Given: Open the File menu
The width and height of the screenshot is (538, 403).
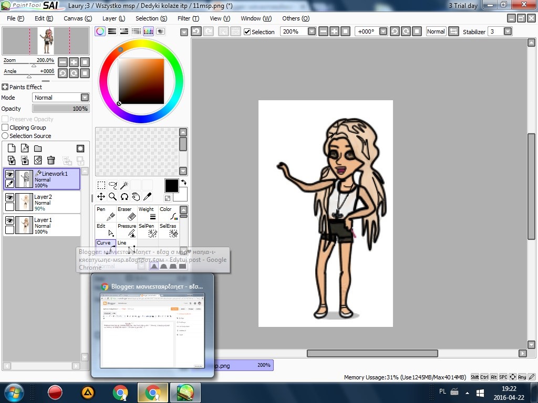Looking at the screenshot, I should pyautogui.click(x=15, y=18).
